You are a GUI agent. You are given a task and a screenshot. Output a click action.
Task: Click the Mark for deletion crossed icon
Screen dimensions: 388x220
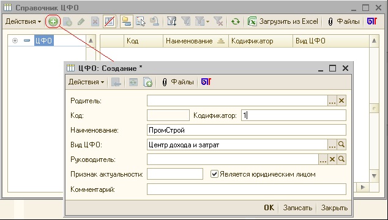(x=110, y=22)
